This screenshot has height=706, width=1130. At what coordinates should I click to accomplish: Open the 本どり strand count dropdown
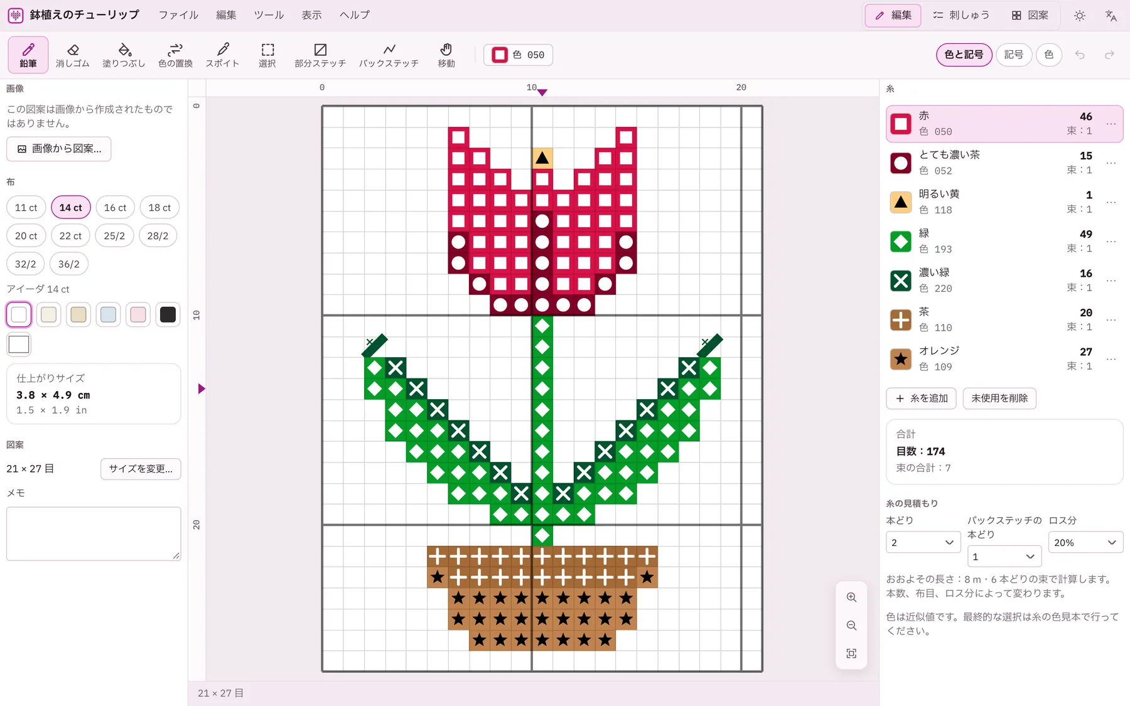(923, 542)
